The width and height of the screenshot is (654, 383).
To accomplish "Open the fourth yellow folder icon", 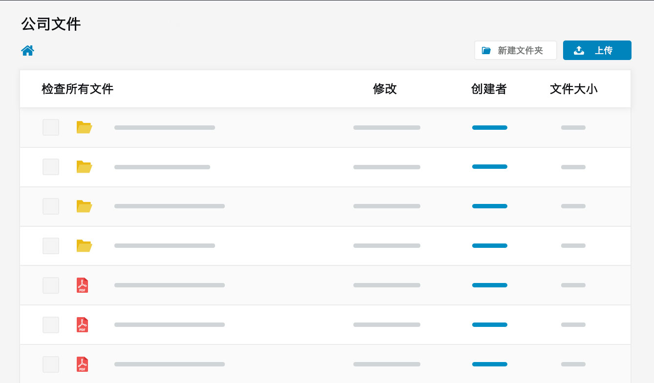I will pos(84,246).
